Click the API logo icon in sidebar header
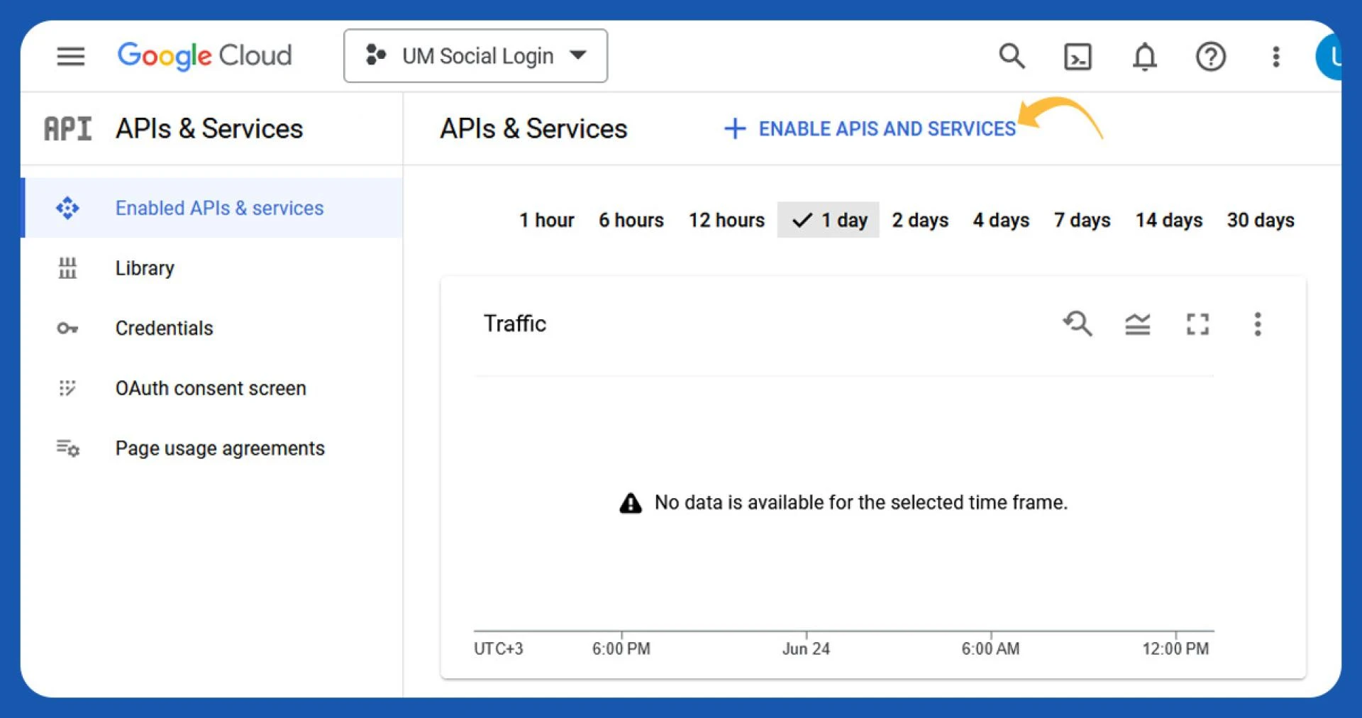 pos(68,128)
